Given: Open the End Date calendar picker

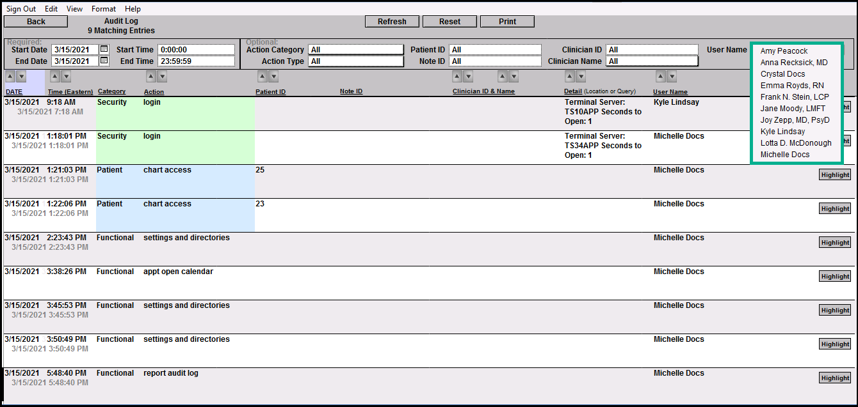Looking at the screenshot, I should point(104,61).
